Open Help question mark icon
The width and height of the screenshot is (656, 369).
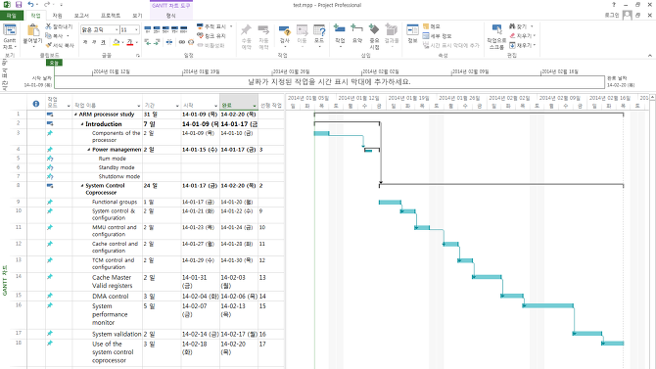(x=614, y=5)
